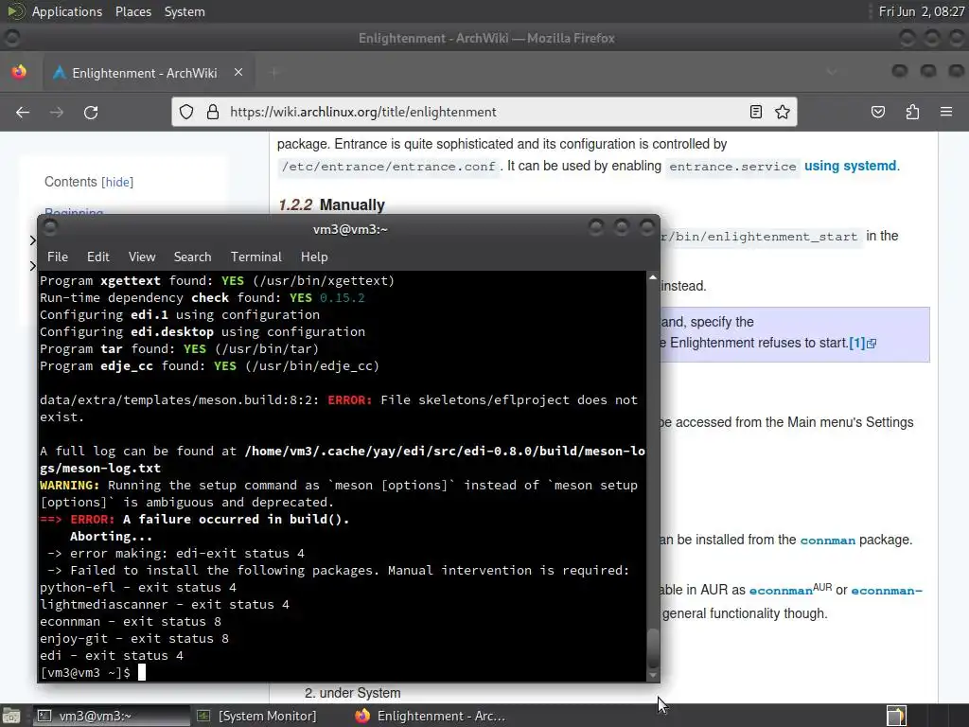
Task: Open the terminal View menu
Action: [x=142, y=257]
